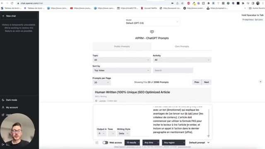Screen dimensions: 265x149
Task: Open the Writing Style dropdown
Action: [123, 133]
